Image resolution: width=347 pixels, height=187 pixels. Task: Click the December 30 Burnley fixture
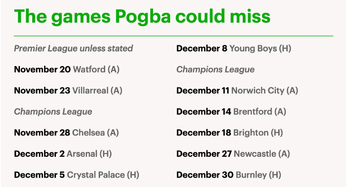coord(229,175)
